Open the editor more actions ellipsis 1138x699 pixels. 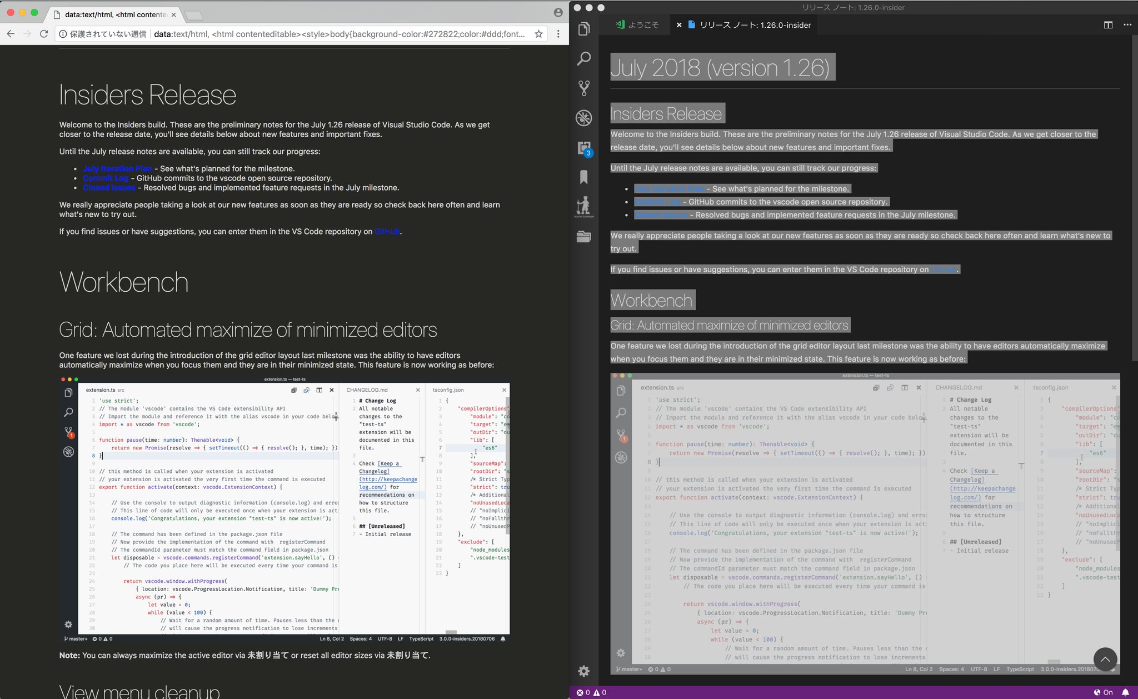tap(1127, 25)
